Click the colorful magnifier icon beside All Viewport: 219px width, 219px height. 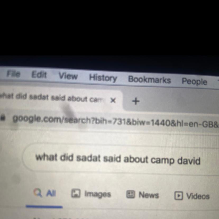[x=38, y=193]
